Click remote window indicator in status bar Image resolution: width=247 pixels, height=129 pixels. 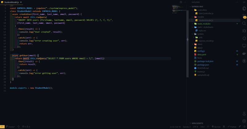[x=2, y=127]
